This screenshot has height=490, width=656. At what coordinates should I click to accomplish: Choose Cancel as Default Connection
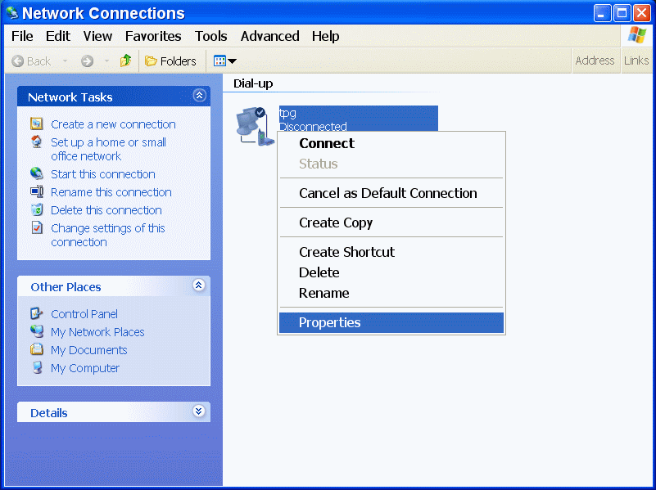pos(391,193)
